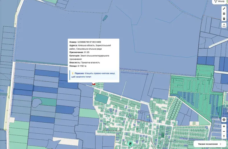Expand the Умовні позначення legend

point(210,144)
